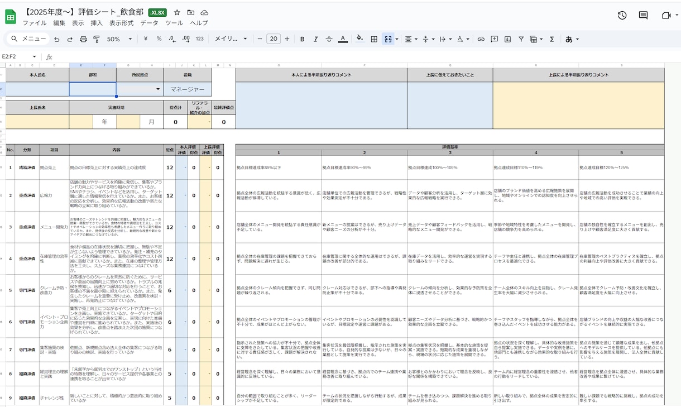Click the .XLSX file type badge
The image size is (681, 407).
coord(157,12)
